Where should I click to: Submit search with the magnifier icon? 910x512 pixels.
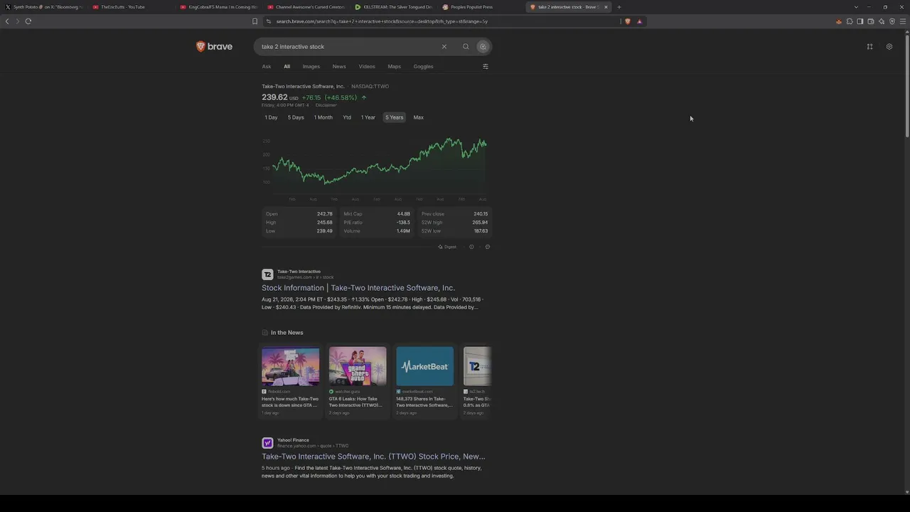click(466, 47)
